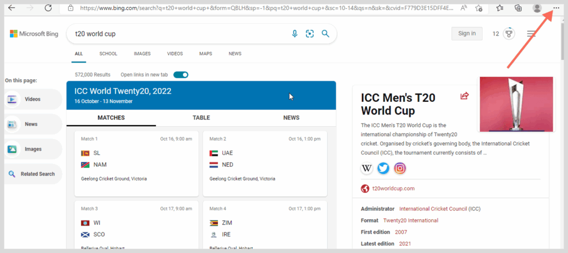The image size is (568, 253).
Task: Refresh the page in the browser
Action: 48,8
